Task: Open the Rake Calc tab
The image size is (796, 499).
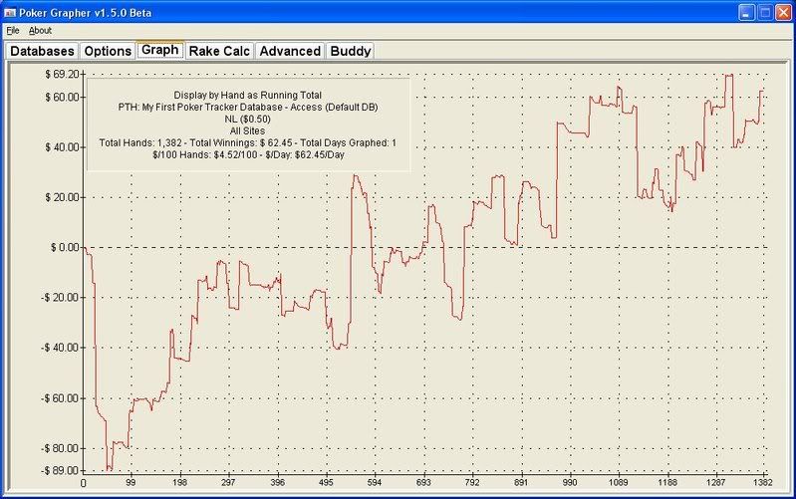Action: tap(219, 51)
